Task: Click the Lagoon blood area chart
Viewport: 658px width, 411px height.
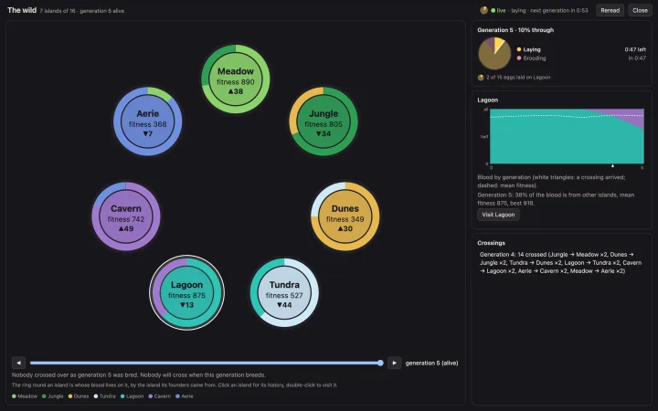Action: click(x=567, y=136)
